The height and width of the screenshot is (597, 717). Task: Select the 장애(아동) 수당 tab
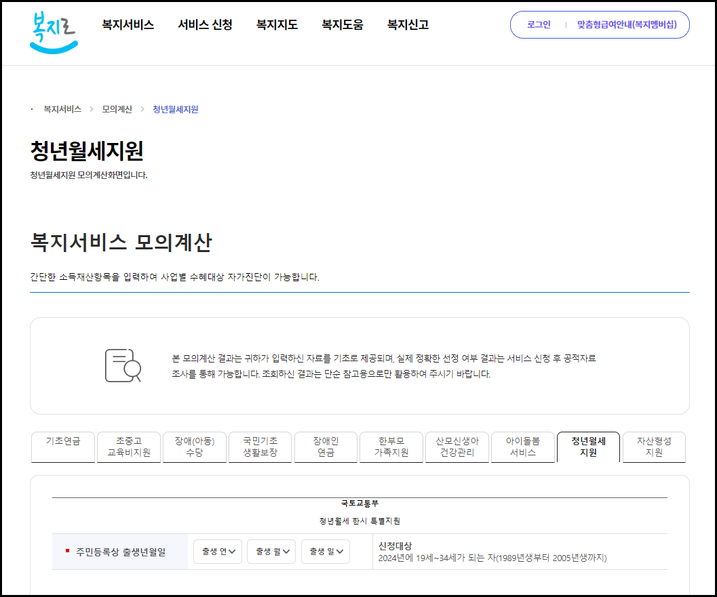tap(194, 447)
